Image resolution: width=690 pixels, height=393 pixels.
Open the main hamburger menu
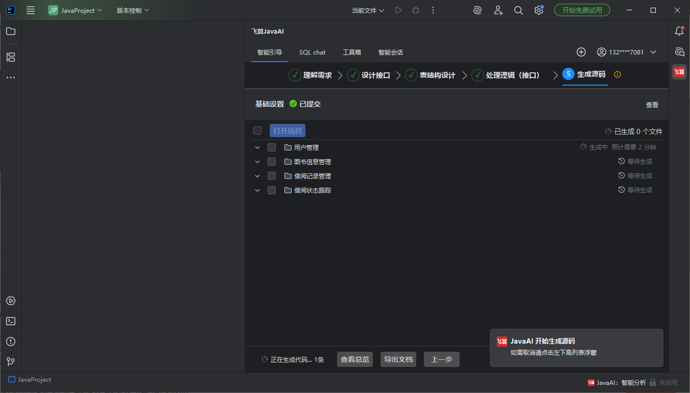pos(31,10)
